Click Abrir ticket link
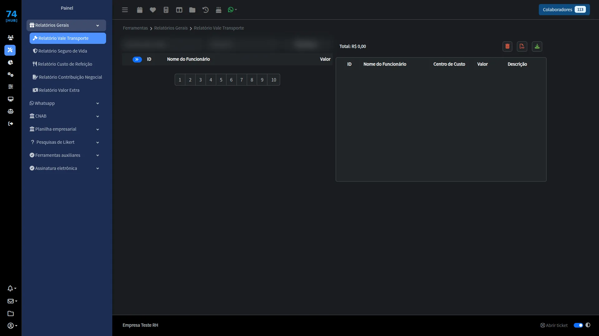The width and height of the screenshot is (599, 336). (x=554, y=325)
